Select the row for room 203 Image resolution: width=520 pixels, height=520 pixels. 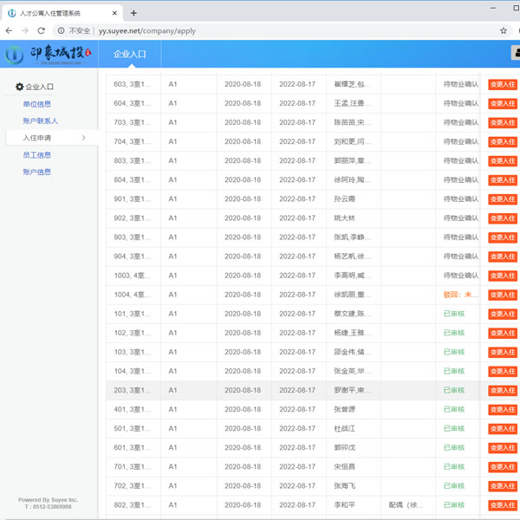[x=295, y=390]
